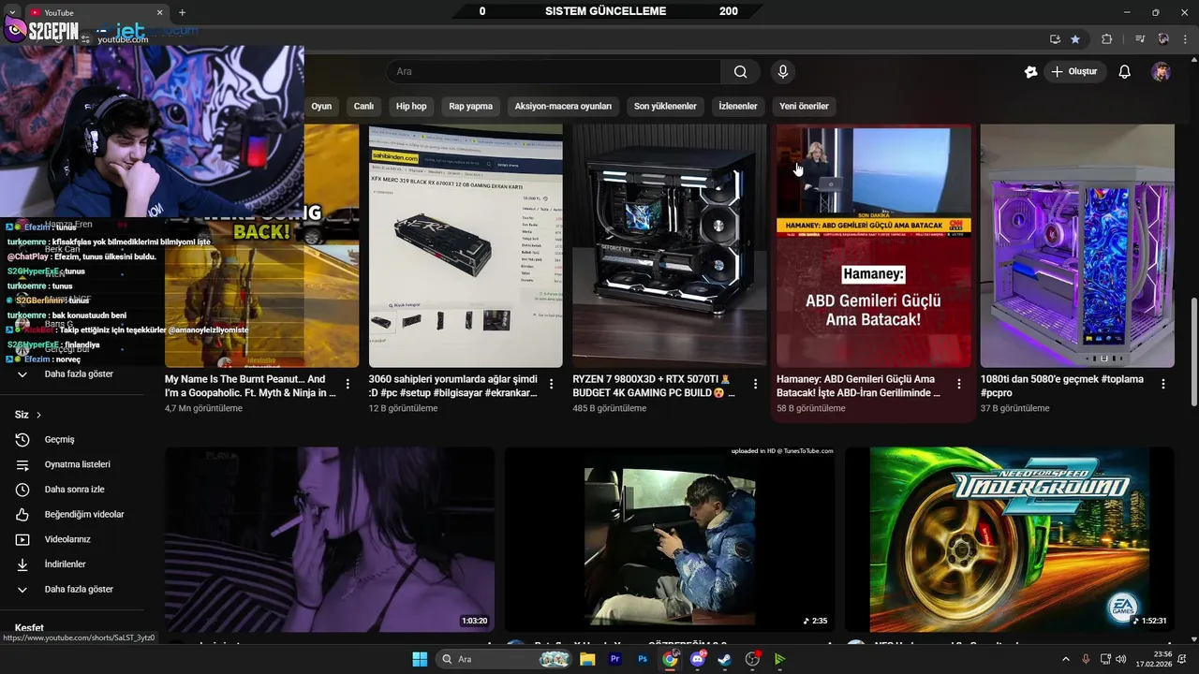Open a new Chrome tab with plus

point(182,12)
